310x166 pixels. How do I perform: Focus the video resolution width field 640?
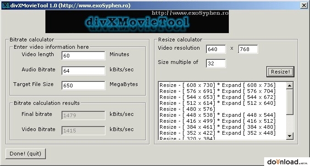pos(216,49)
